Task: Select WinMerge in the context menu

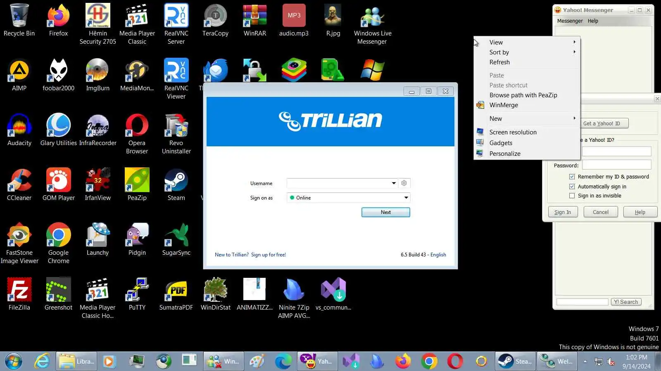Action: point(527,105)
